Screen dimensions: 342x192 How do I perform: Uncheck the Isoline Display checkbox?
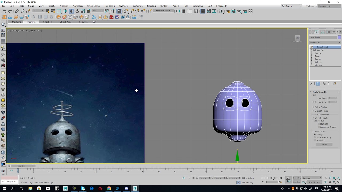pos(313,107)
